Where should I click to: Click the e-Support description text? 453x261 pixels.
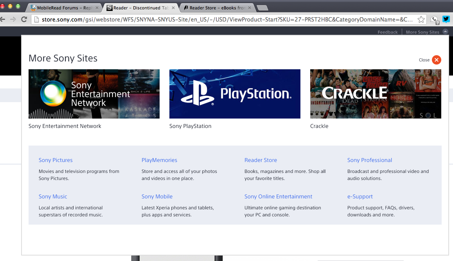[381, 211]
